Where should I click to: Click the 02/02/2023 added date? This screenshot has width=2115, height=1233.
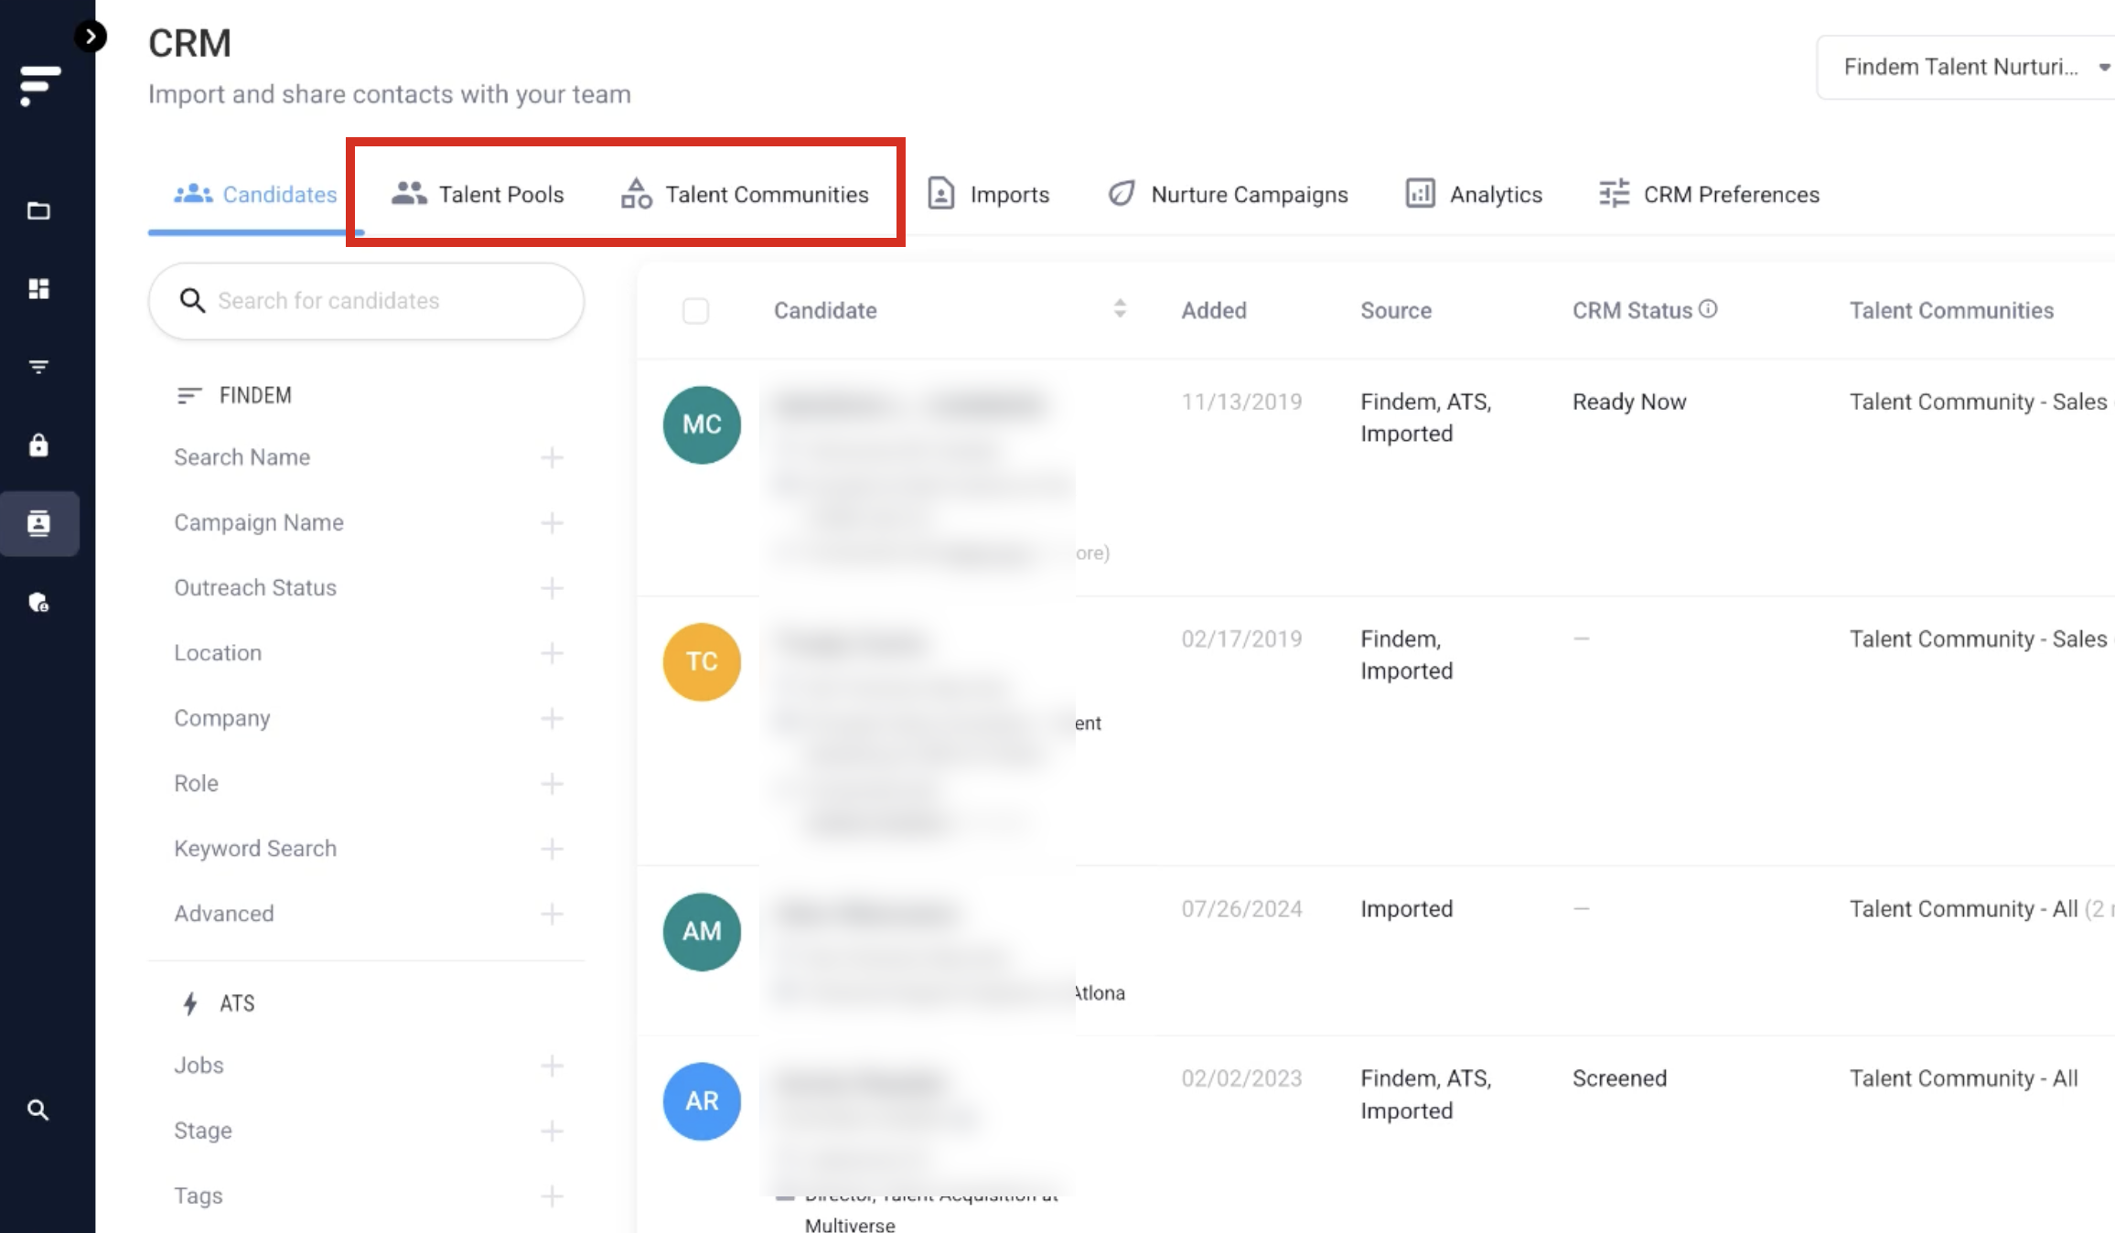1241,1078
